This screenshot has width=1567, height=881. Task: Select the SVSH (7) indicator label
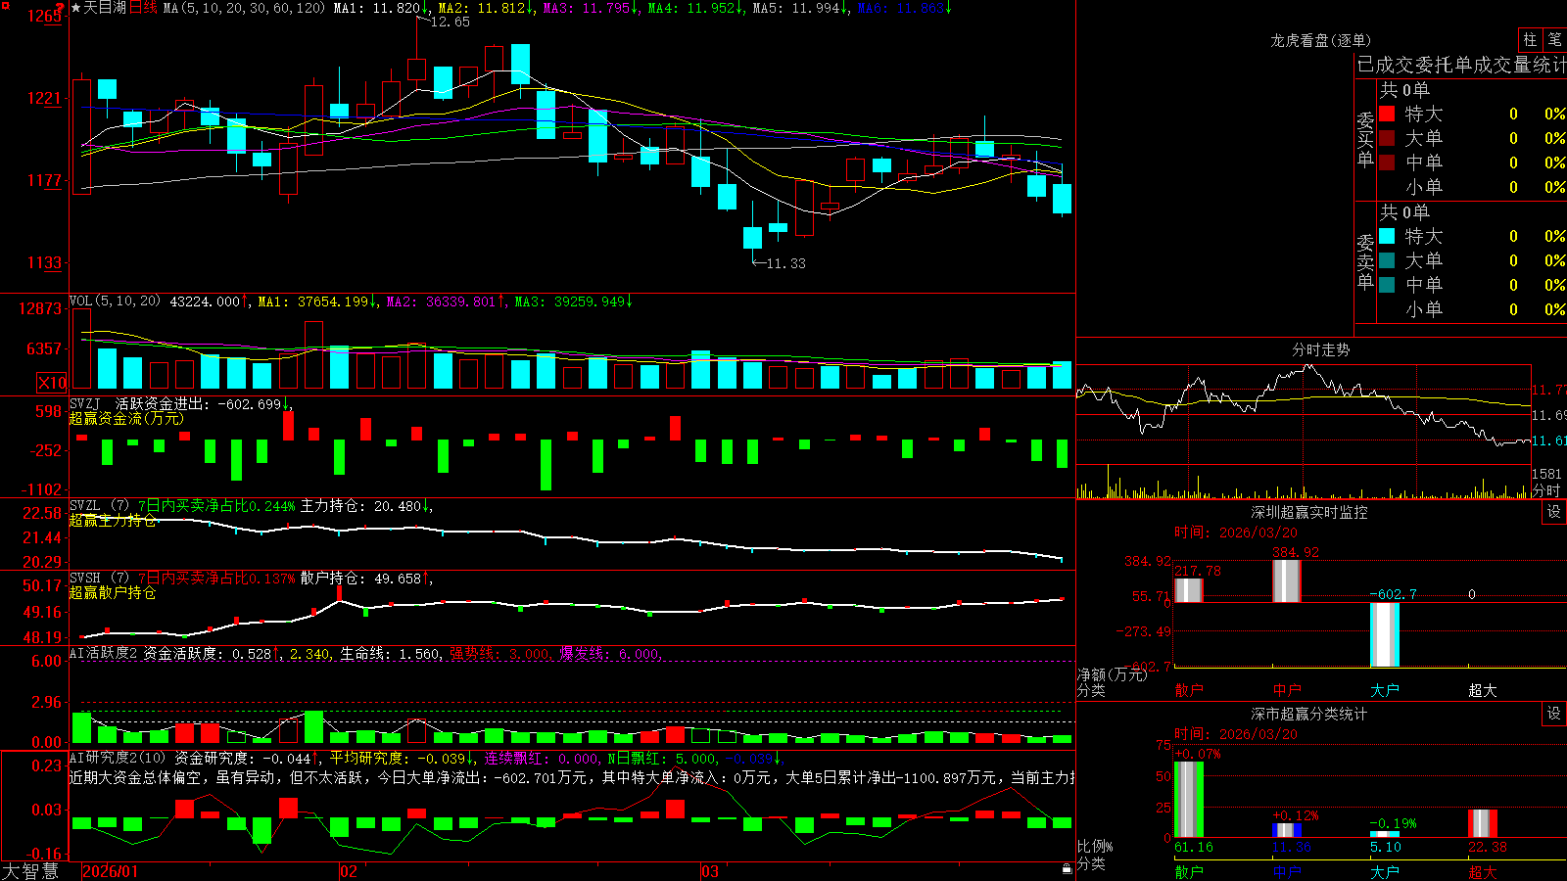coord(99,578)
